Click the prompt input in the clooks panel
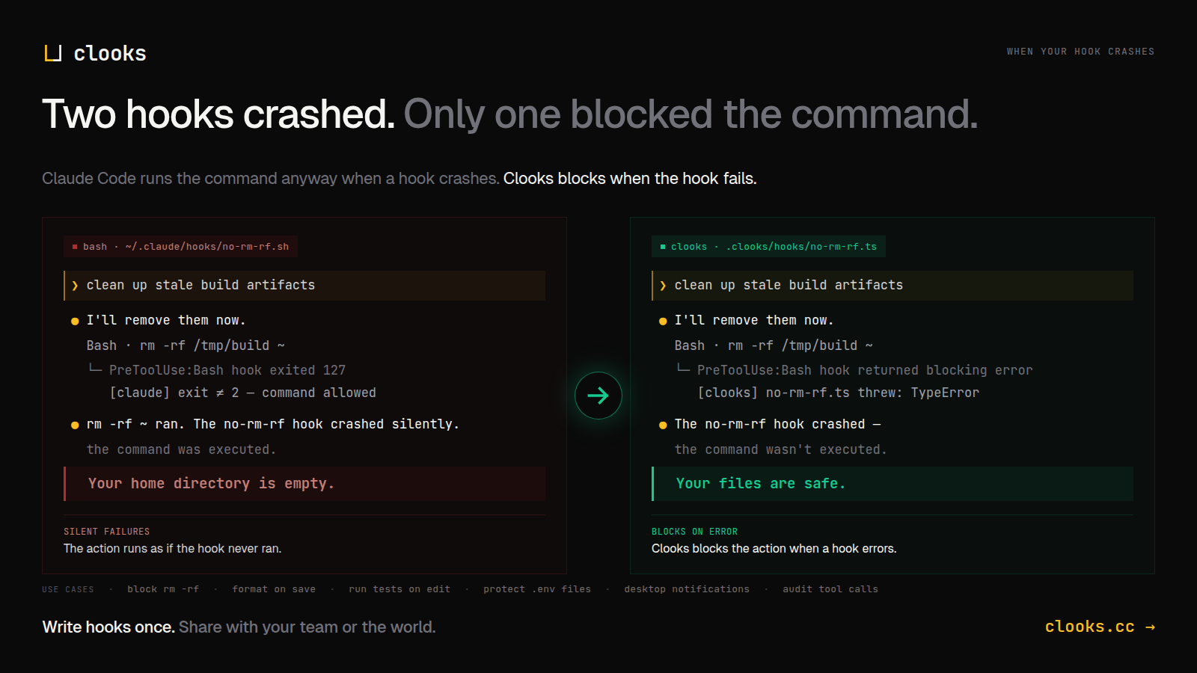This screenshot has height=673, width=1197. pos(893,286)
